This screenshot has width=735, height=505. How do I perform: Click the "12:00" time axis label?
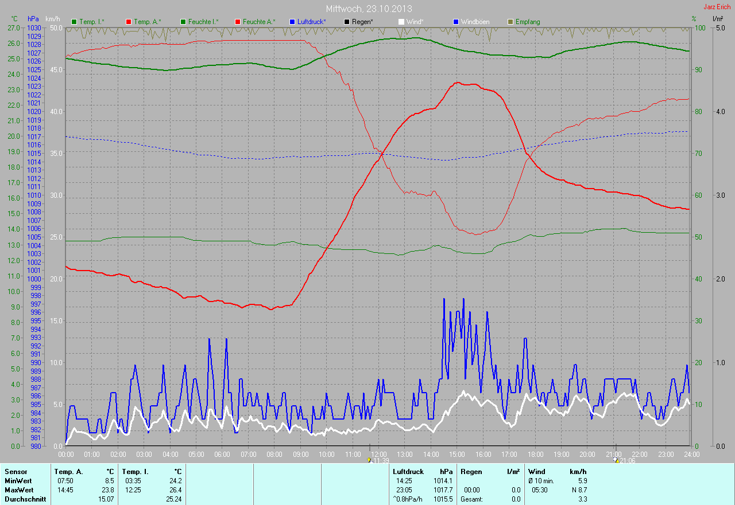tap(379, 455)
